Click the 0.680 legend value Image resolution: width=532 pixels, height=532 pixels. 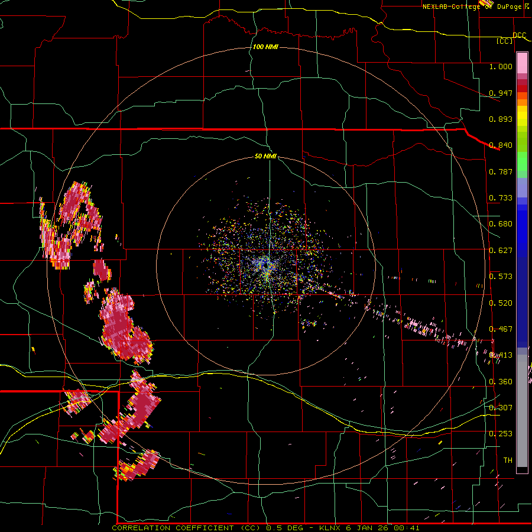[501, 224]
